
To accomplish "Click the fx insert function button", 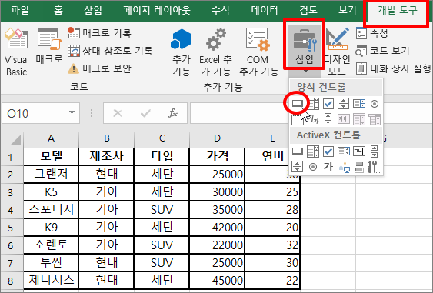I will 173,113.
